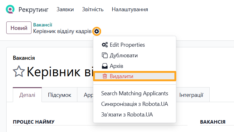Viewport: 234px width, 132px height.
Task: Click the Edit Properties gears icon
Action: [105, 45]
